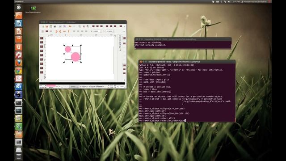286x161 pixels.
Task: Open the layer dropdown in Inkscape's status bar
Action: [x=74, y=86]
